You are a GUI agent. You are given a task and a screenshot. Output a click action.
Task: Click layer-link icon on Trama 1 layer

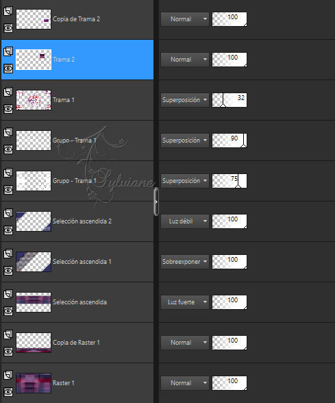click(8, 92)
